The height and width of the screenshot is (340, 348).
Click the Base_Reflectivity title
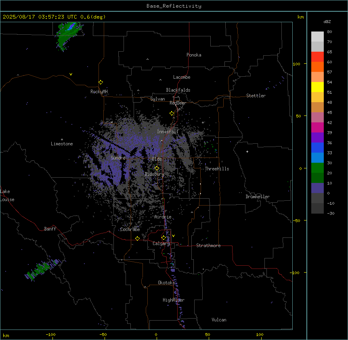point(174,6)
